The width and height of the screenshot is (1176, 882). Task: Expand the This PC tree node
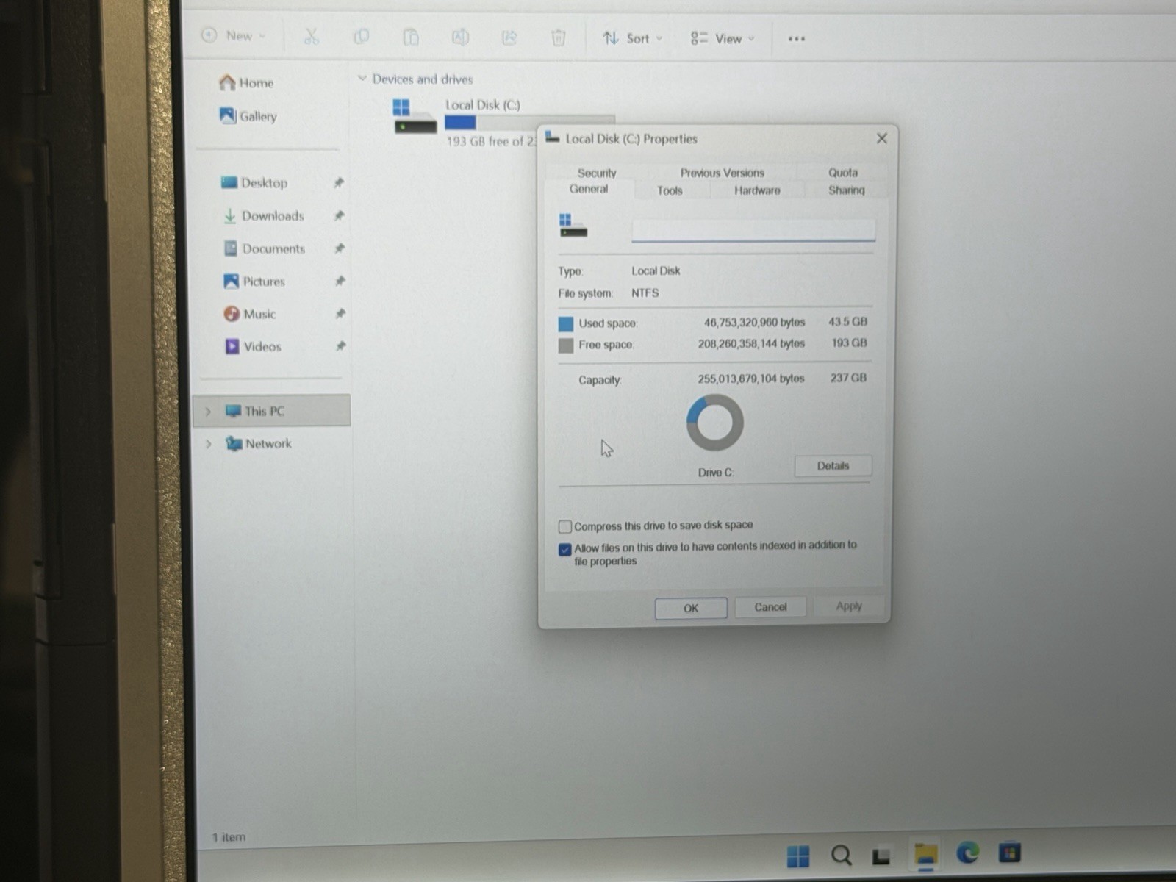[x=208, y=411]
